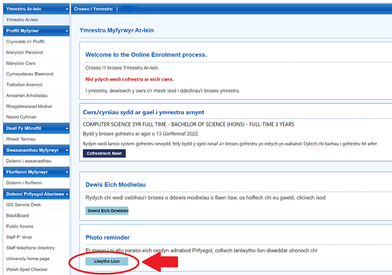392x275 pixels.
Task: Collapse the Deall Fy Mhroffil section
Action: pos(66,128)
